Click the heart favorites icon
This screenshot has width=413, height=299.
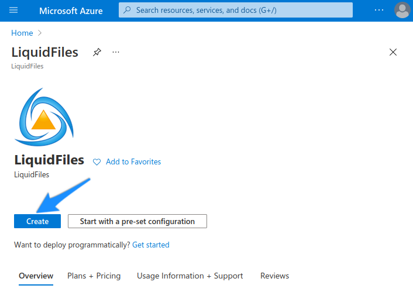tap(97, 162)
